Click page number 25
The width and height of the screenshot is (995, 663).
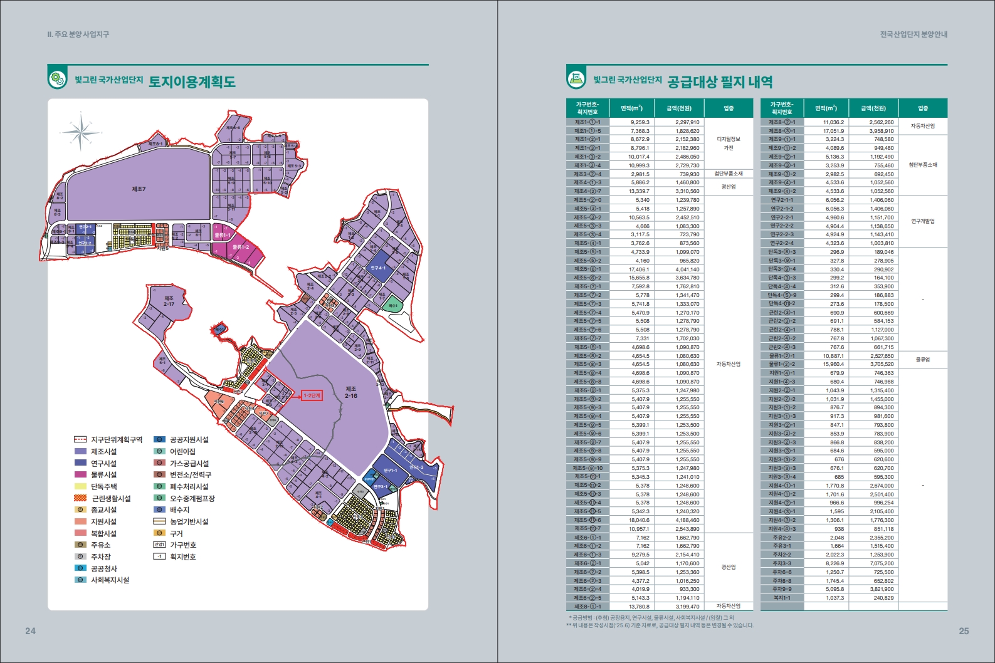(964, 631)
